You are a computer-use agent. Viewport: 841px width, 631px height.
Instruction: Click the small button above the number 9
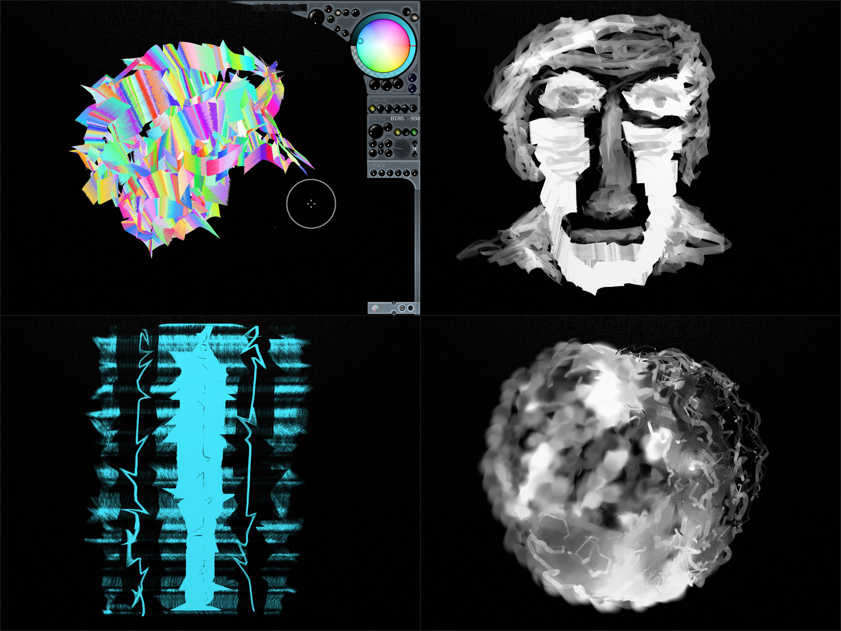(414, 143)
